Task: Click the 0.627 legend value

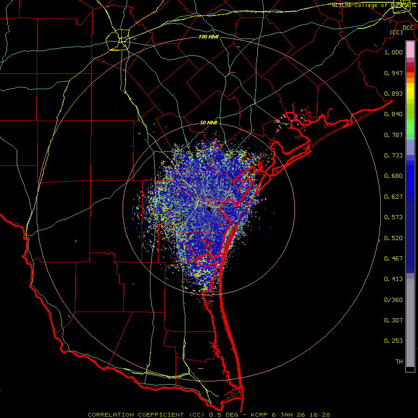Action: click(x=393, y=197)
